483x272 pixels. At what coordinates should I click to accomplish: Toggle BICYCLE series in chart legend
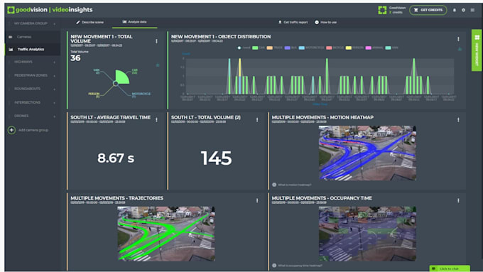[x=335, y=48]
